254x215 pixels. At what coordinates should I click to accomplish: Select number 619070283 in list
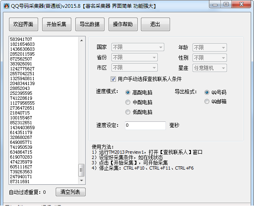point(21,157)
